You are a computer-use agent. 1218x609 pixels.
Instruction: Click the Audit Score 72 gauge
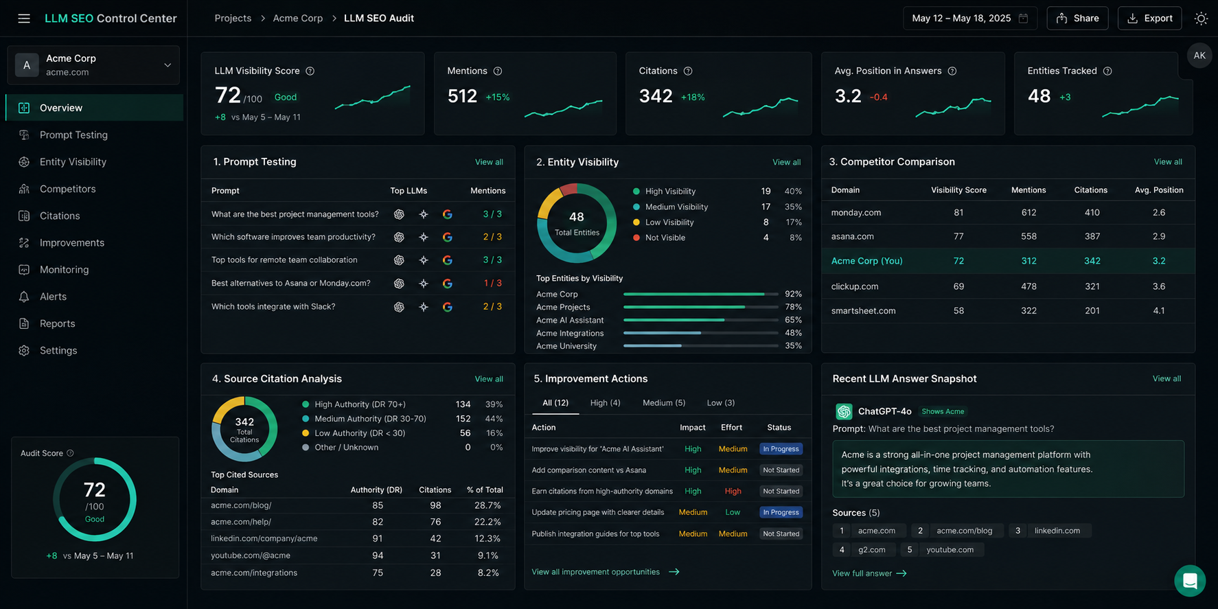[x=95, y=500]
